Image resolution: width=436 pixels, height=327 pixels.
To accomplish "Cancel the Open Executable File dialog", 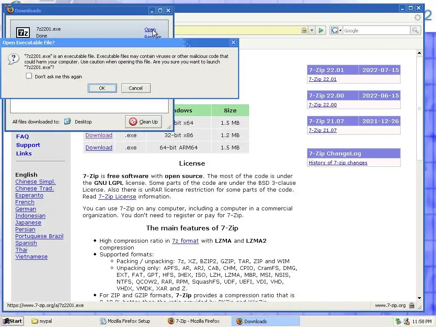I will [136, 88].
